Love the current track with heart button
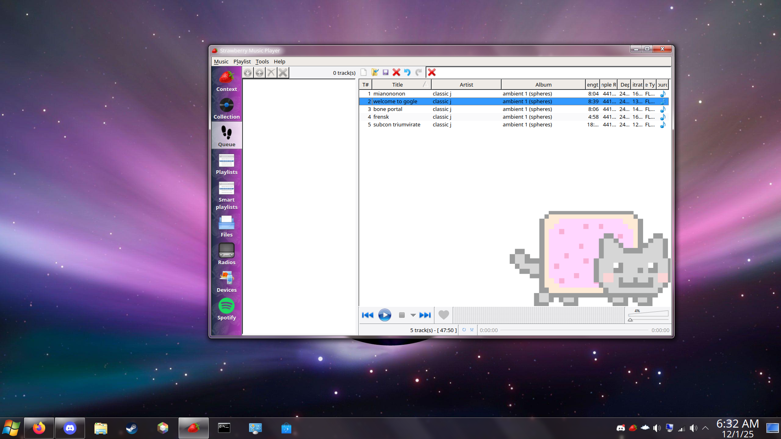The width and height of the screenshot is (781, 439). click(x=443, y=315)
